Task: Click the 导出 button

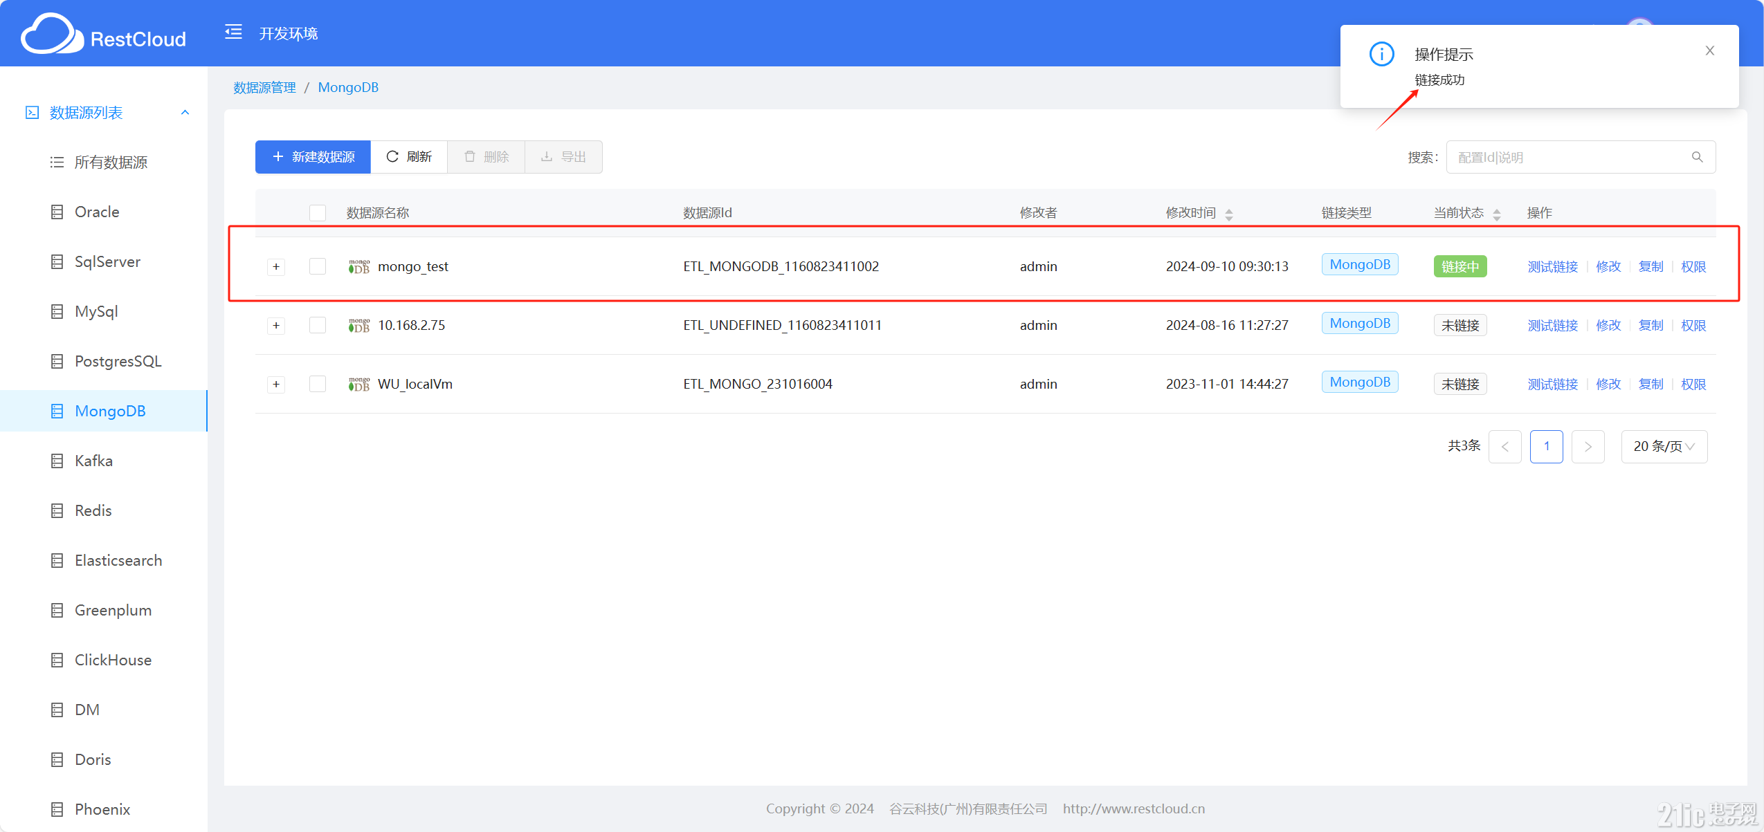Action: pos(563,157)
